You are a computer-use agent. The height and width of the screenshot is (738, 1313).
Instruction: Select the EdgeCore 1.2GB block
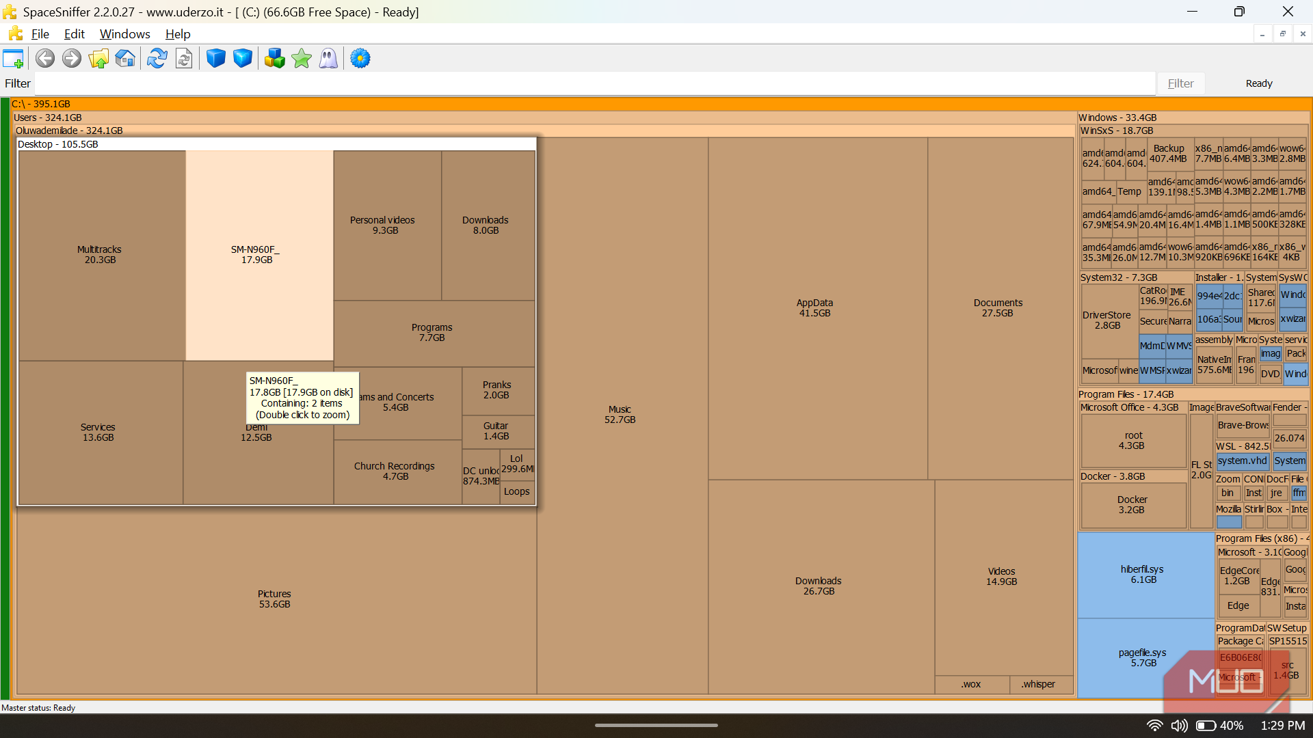tap(1238, 576)
